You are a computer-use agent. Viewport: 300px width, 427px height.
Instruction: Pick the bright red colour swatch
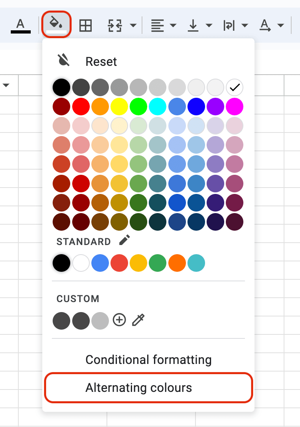click(81, 107)
